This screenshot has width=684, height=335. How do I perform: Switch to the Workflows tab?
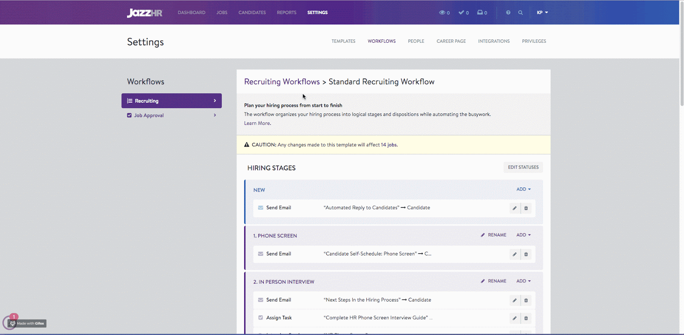click(x=382, y=41)
